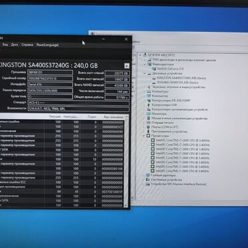Viewport: 248px width, 248px height.
Task: Click the Текущее column header
Action: tap(55, 117)
